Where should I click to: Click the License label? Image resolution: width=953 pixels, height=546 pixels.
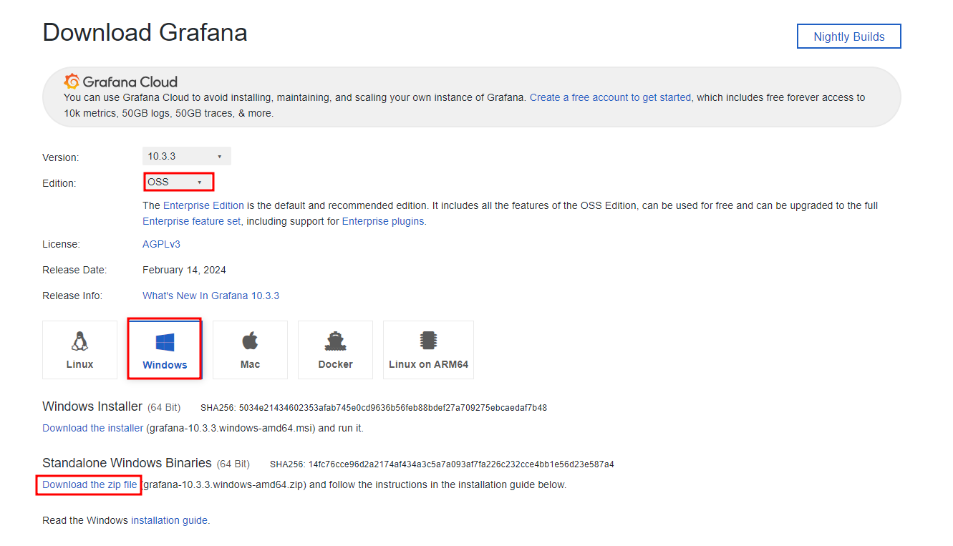click(x=61, y=244)
